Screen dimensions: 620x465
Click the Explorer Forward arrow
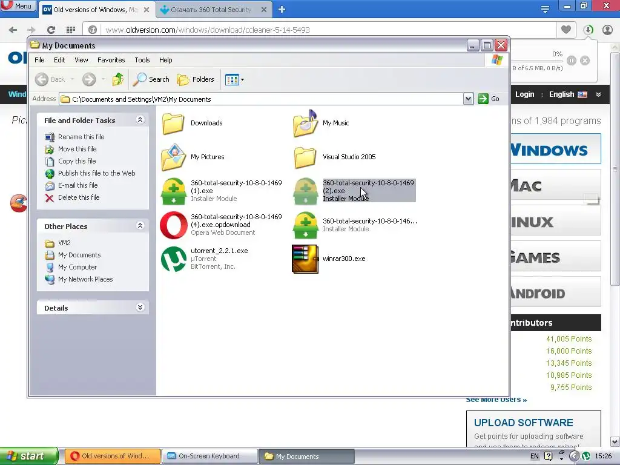coord(89,79)
